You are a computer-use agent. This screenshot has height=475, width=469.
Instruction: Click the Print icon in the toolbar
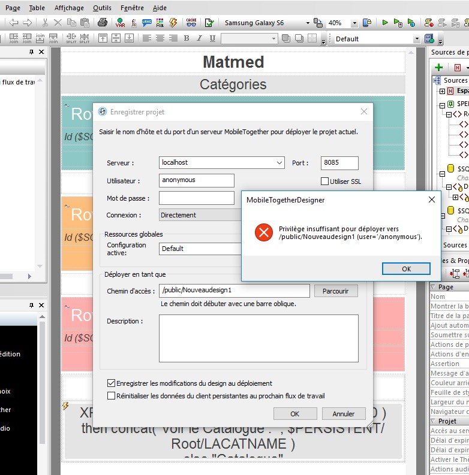(x=103, y=23)
